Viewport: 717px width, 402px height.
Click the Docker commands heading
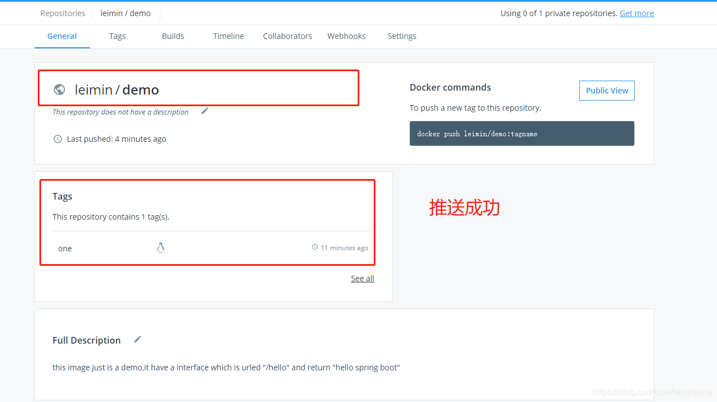coord(450,87)
